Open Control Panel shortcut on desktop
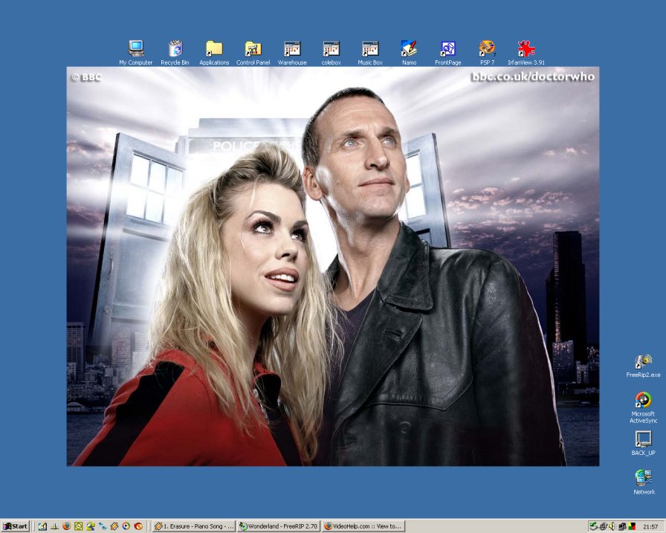This screenshot has width=666, height=533. coord(253,53)
